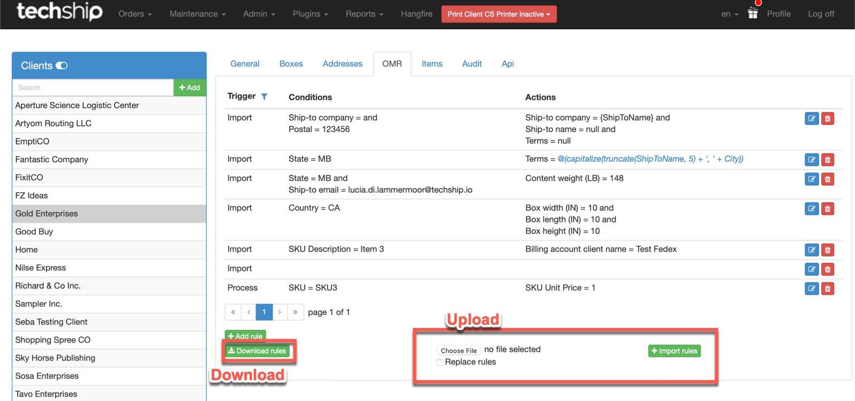855x401 pixels.
Task: Expand the Plugins dropdown menu
Action: coord(310,14)
